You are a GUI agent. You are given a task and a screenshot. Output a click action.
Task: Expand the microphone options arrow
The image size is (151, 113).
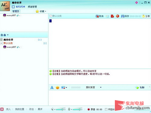72,109
